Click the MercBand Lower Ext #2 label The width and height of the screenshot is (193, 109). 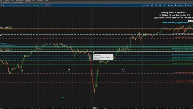point(184,81)
